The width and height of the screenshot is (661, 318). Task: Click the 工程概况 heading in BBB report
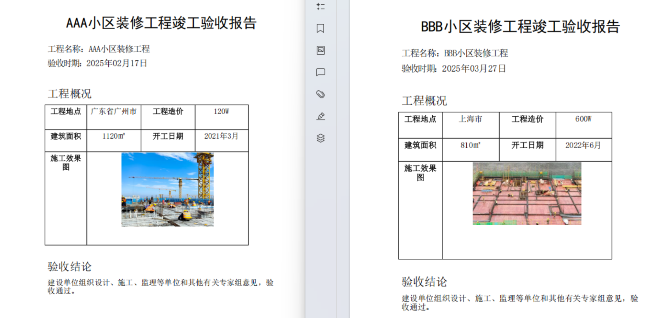(424, 101)
